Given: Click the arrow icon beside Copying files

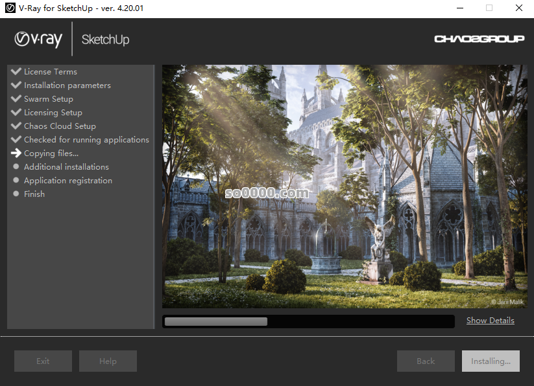Looking at the screenshot, I should point(16,153).
